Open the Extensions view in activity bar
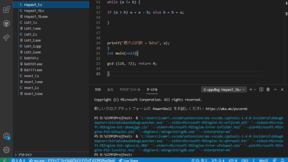Screen dimensions: 288x162 pyautogui.click(x=6, y=10)
